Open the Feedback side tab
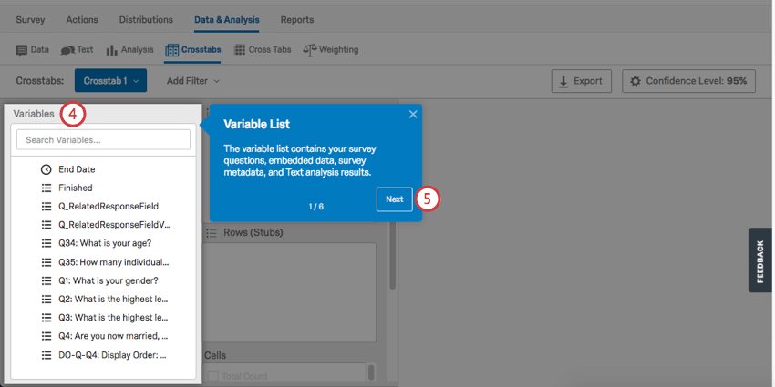Image resolution: width=775 pixels, height=387 pixels. 760,260
